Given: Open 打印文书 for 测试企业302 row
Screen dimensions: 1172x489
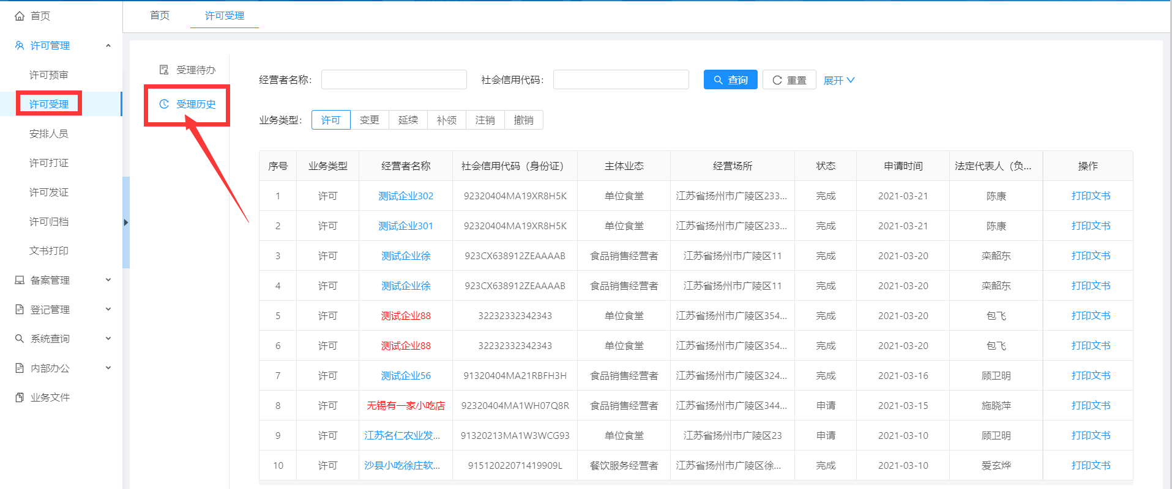Looking at the screenshot, I should [1091, 196].
